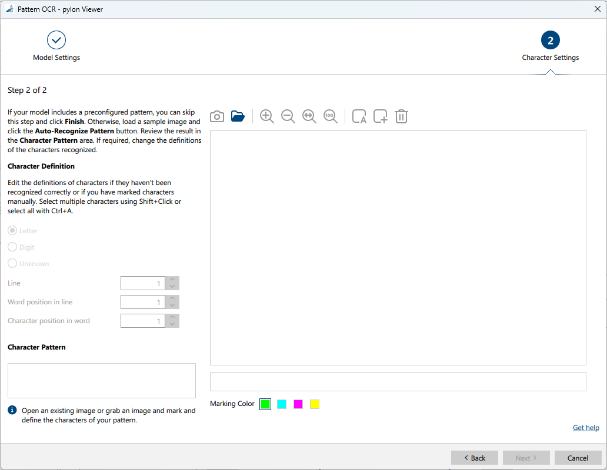Screen dimensions: 607x470
Task: Click the Back button
Action: (x=474, y=458)
